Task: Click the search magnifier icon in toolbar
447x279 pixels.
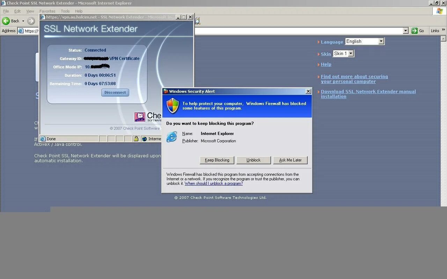Action: pyautogui.click(x=197, y=22)
